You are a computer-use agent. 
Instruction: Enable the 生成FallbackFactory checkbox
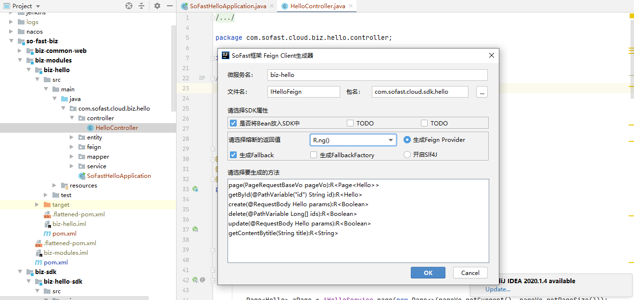[x=314, y=155]
